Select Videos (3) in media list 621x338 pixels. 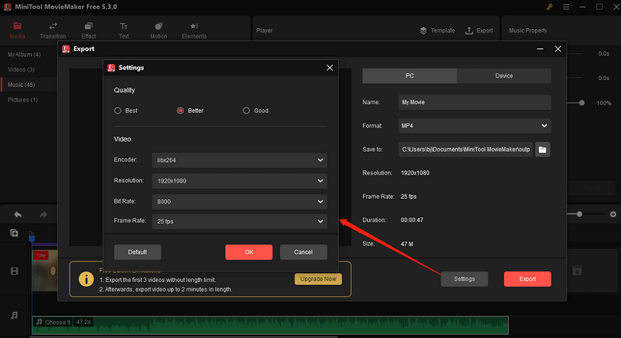coord(21,70)
